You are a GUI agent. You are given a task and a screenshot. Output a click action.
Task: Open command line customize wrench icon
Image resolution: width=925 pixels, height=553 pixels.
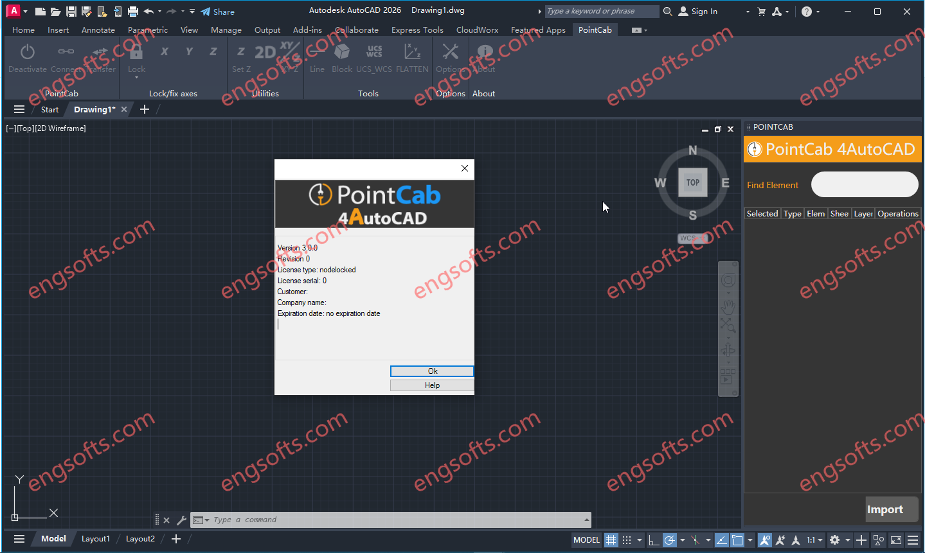click(181, 520)
